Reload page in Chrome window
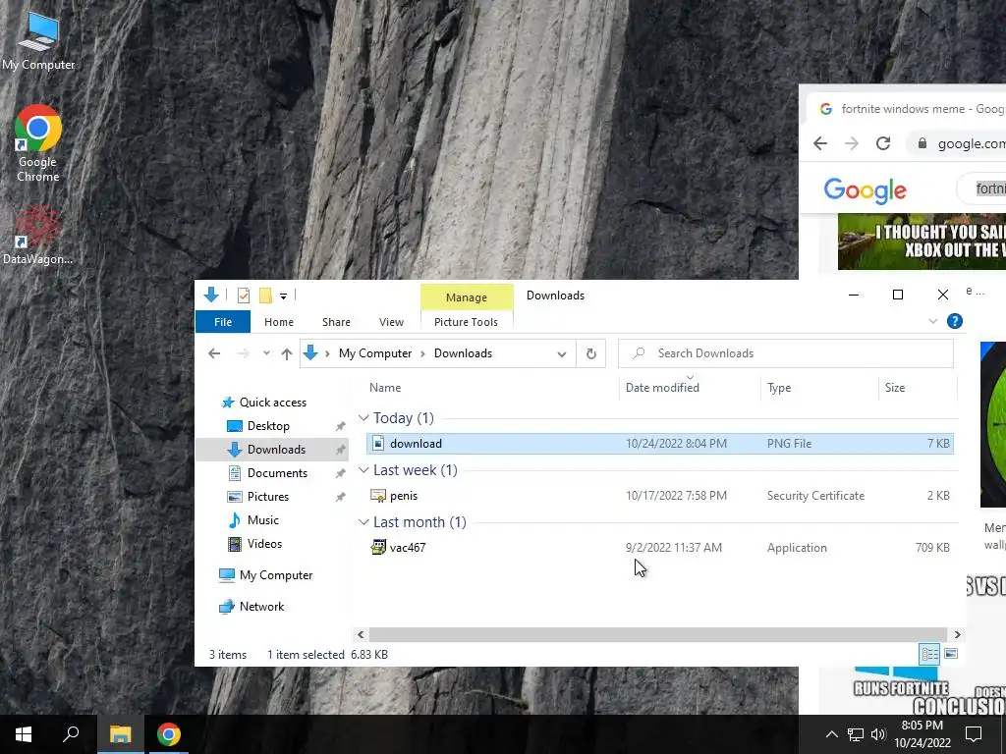 point(883,143)
